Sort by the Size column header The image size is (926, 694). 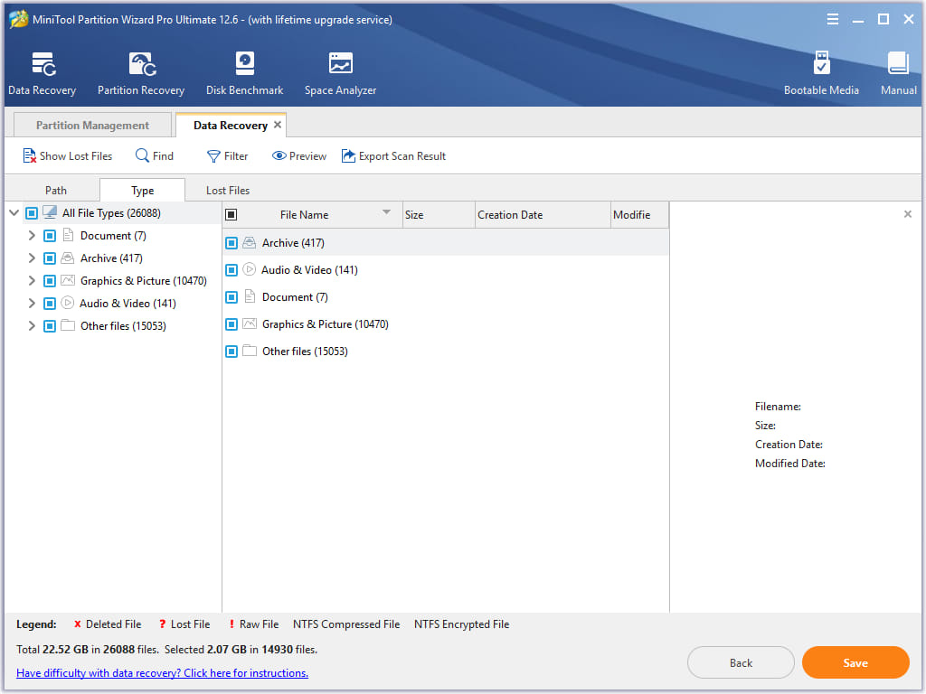tap(439, 215)
